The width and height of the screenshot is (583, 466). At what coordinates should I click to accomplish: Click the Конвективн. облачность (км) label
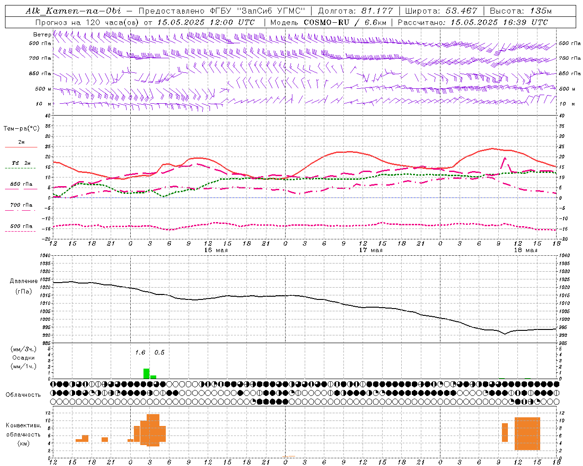23,434
